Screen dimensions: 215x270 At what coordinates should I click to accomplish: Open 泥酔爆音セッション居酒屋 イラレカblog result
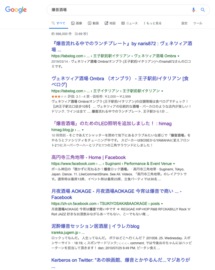pos(95,226)
